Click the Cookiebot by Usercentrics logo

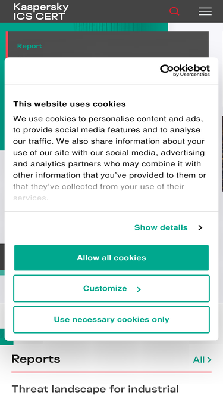coord(185,70)
